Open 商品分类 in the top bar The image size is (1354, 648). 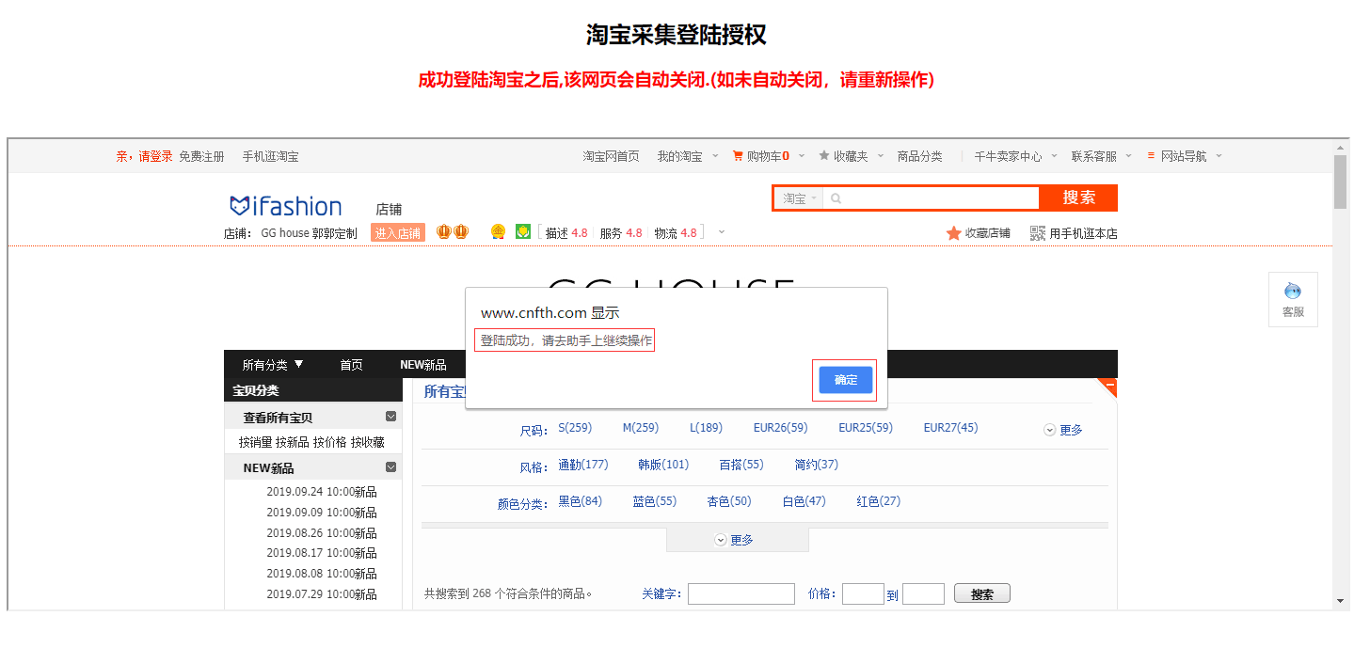point(919,156)
